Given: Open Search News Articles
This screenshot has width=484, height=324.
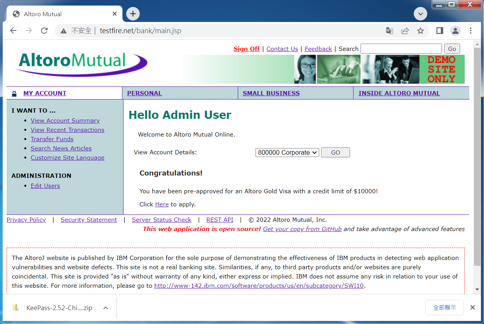Looking at the screenshot, I should [61, 148].
